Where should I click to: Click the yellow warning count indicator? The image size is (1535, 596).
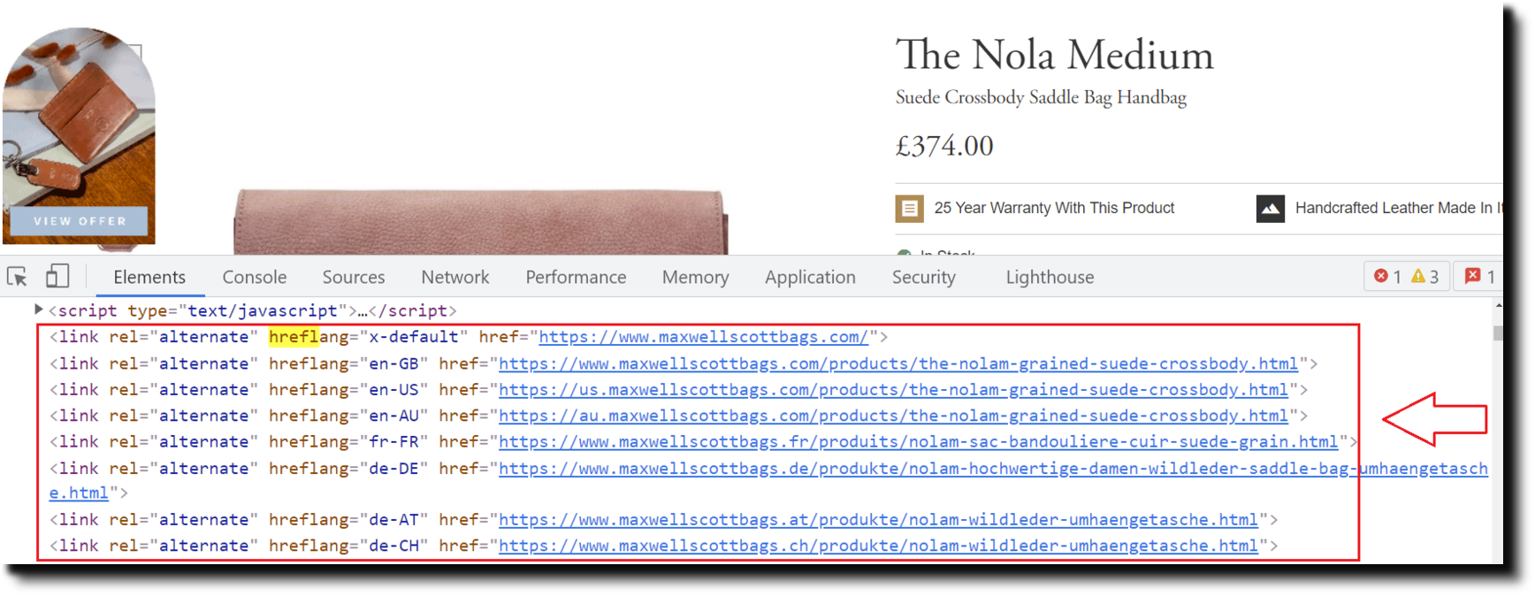[1424, 277]
